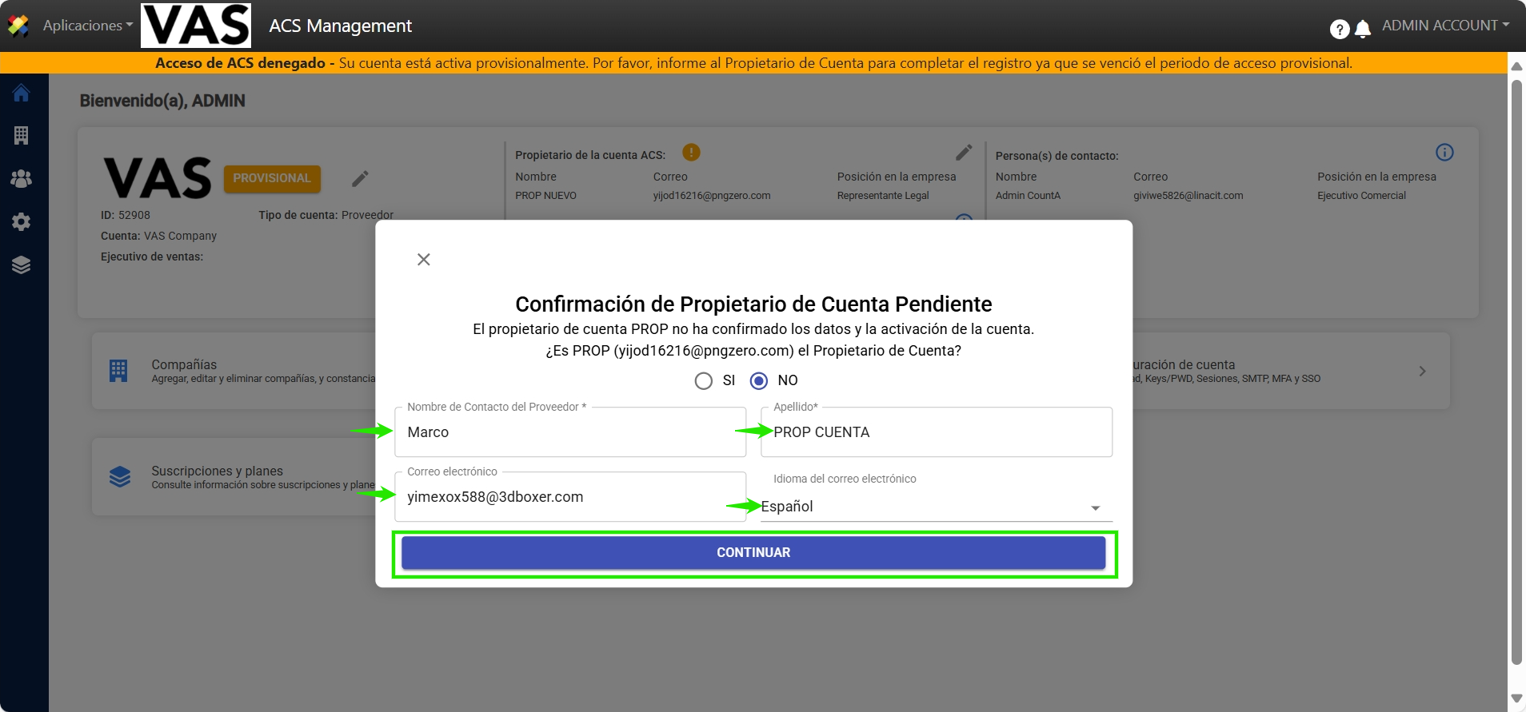This screenshot has width=1526, height=712.
Task: Open the notifications bell
Action: pyautogui.click(x=1363, y=30)
